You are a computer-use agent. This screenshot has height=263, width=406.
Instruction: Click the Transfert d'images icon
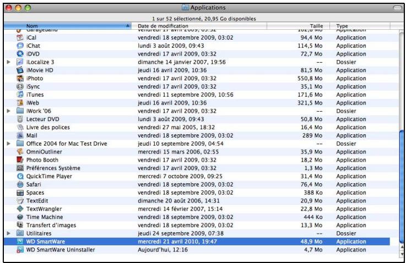(x=20, y=225)
